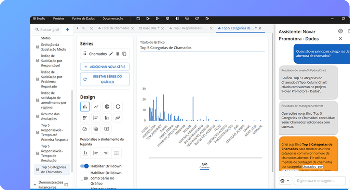This screenshot has height=190, width=350.
Task: Select the stacked column chart design
Action: tap(107, 118)
